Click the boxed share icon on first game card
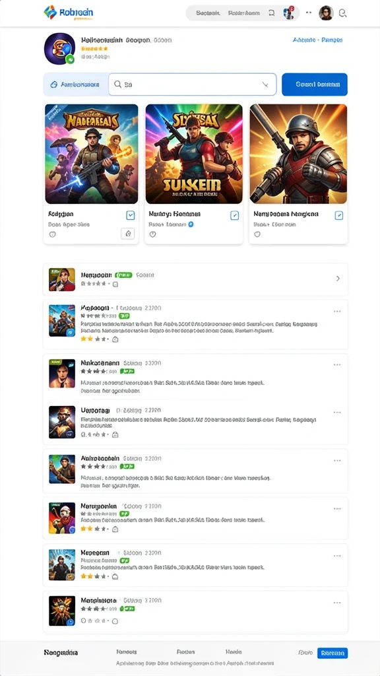Image resolution: width=380 pixels, height=676 pixels. pyautogui.click(x=128, y=234)
